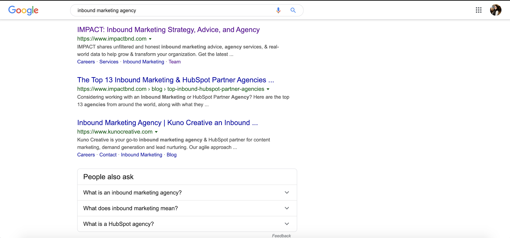Click the Google logo

(23, 10)
